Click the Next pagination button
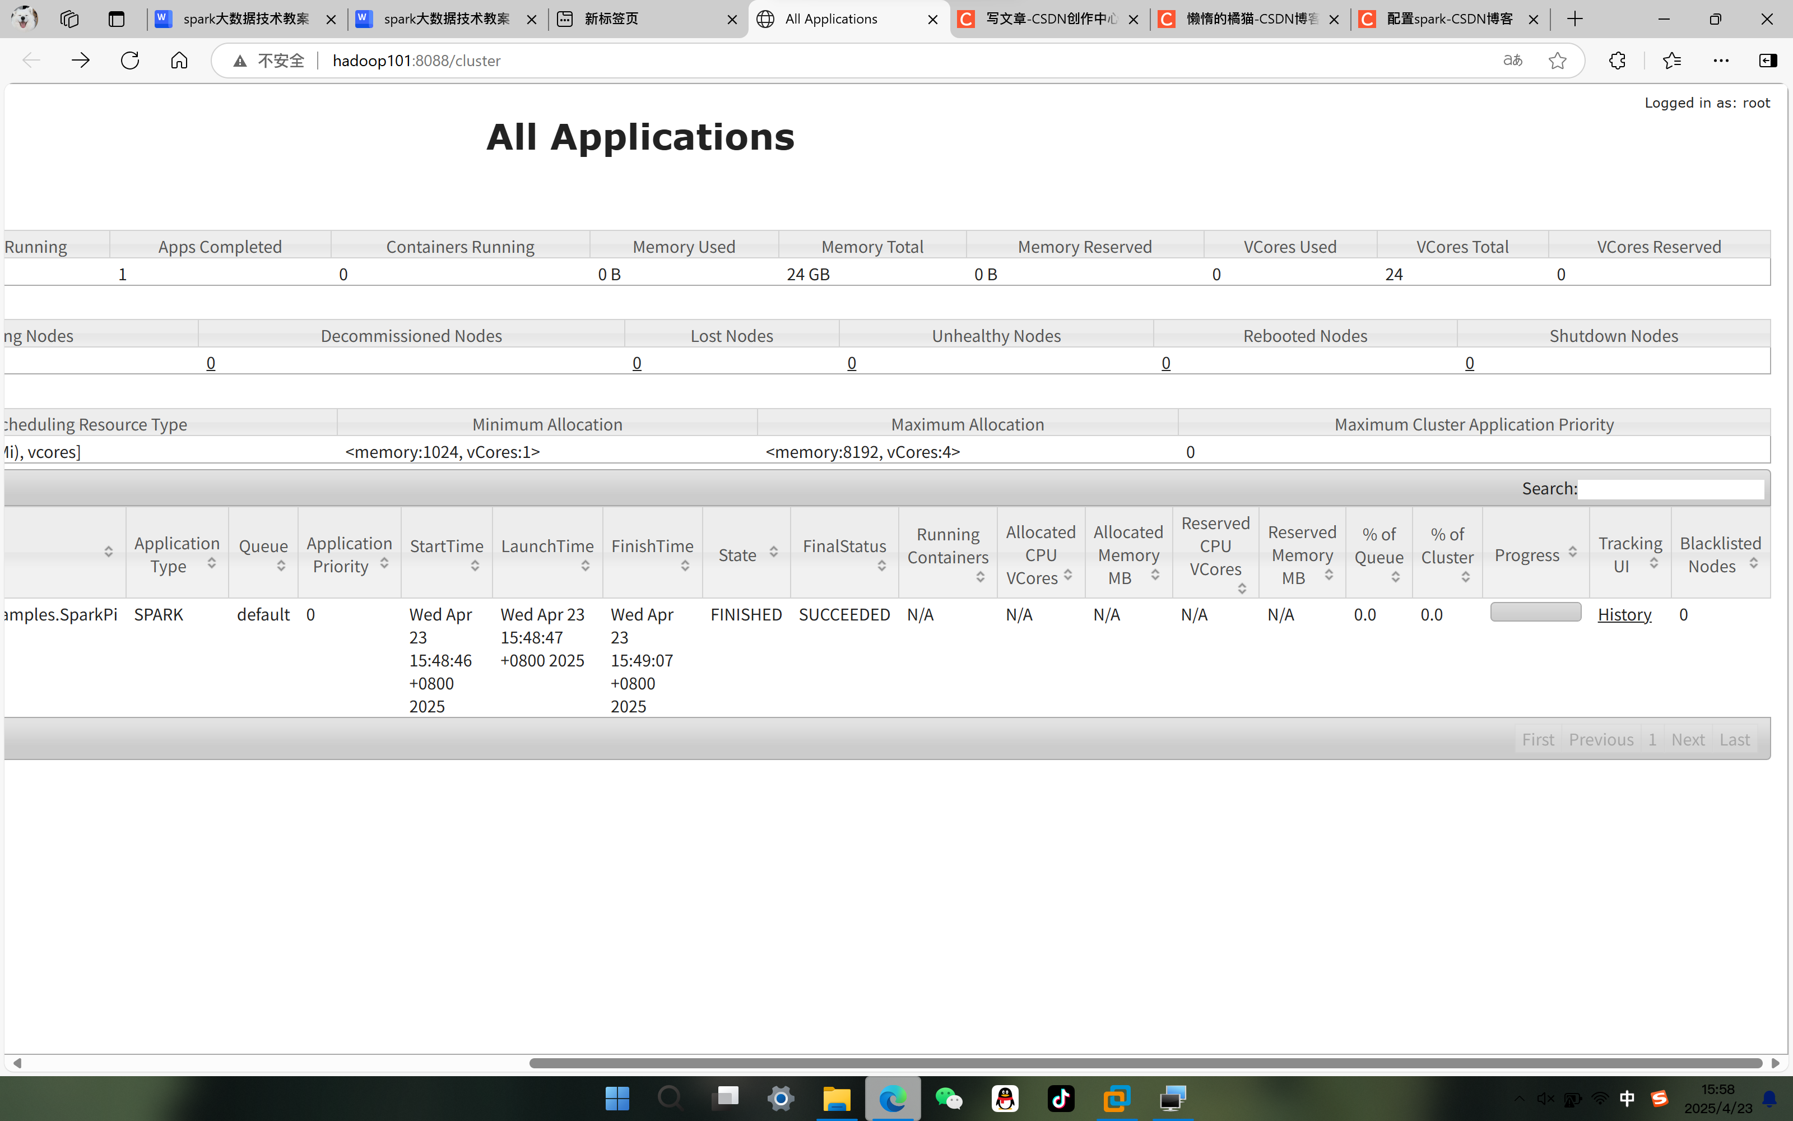 (x=1687, y=739)
